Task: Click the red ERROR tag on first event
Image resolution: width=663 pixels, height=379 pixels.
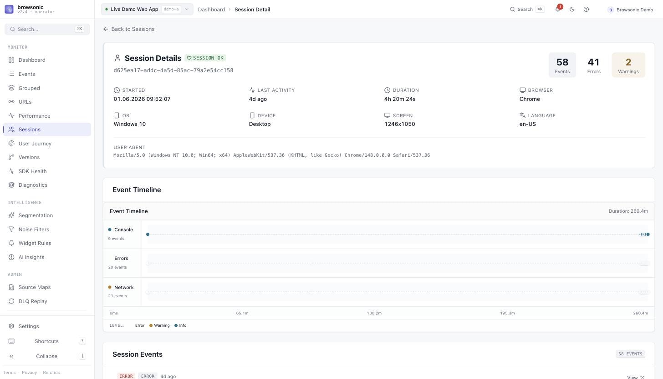Action: [x=126, y=376]
